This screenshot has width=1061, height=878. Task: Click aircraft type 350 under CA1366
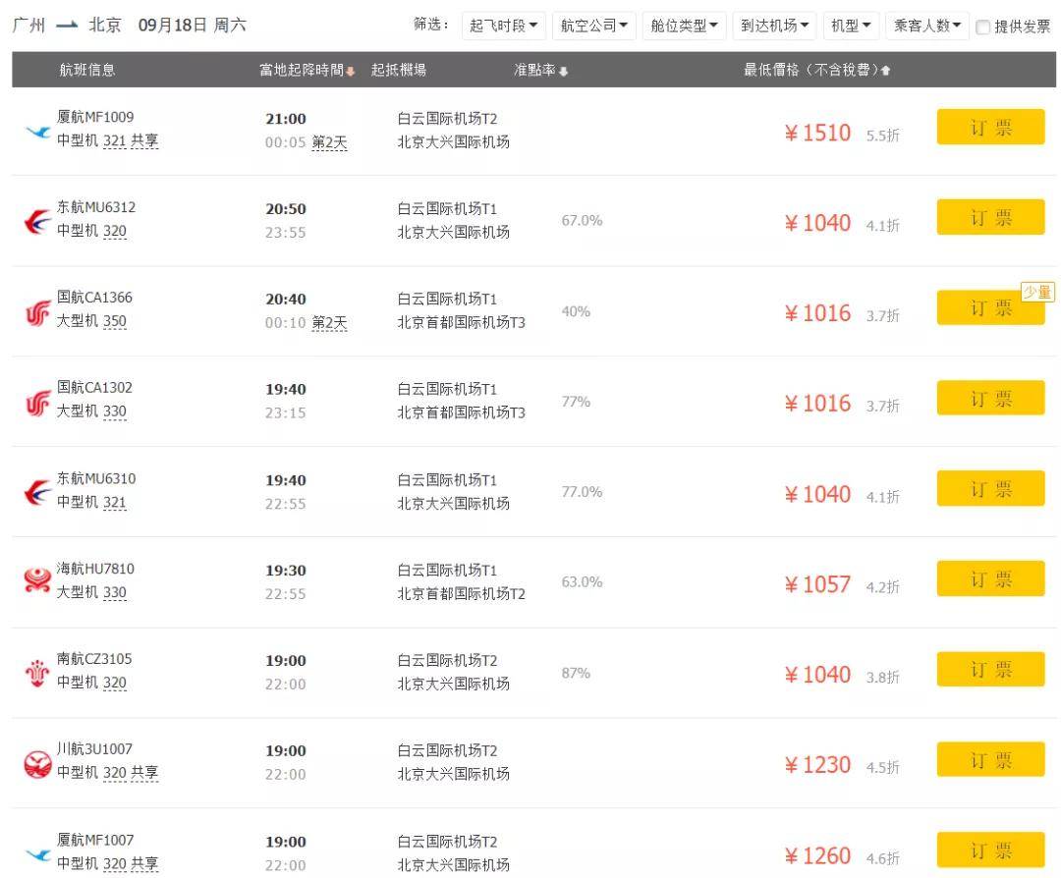point(114,321)
